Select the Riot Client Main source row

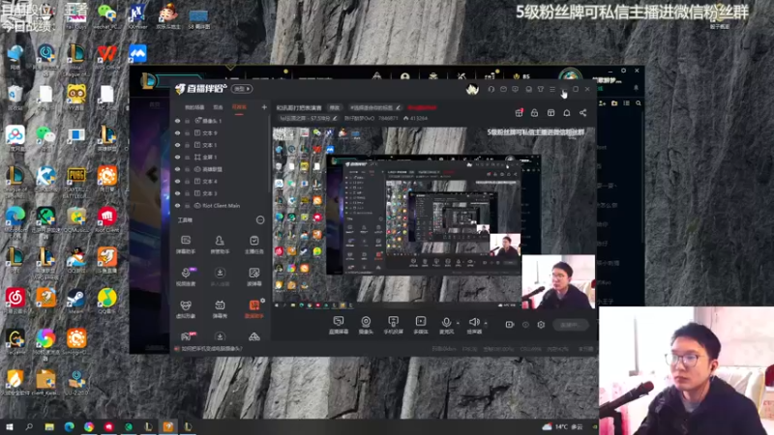221,206
